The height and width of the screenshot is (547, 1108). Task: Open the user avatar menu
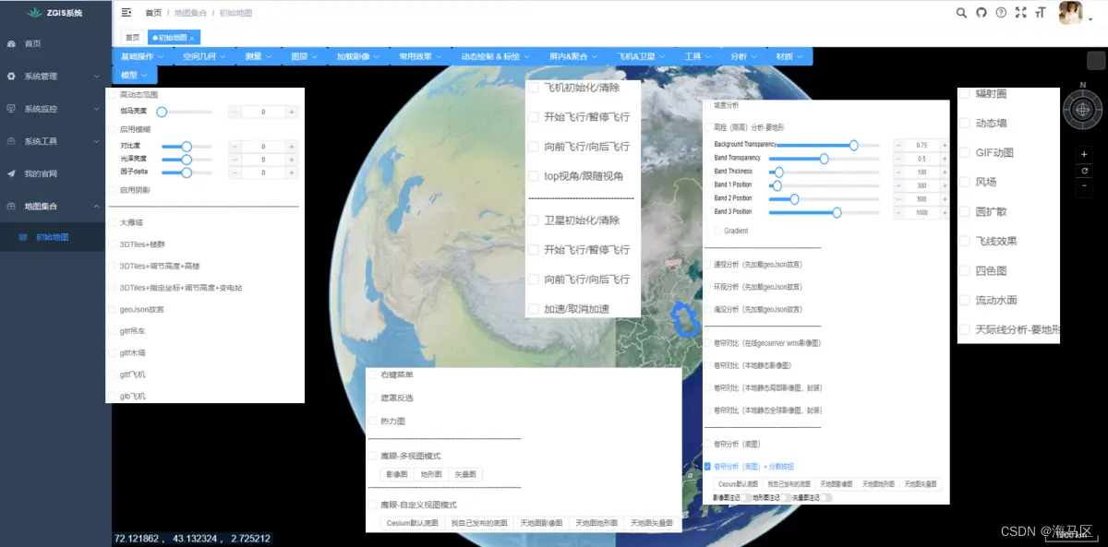(1071, 13)
